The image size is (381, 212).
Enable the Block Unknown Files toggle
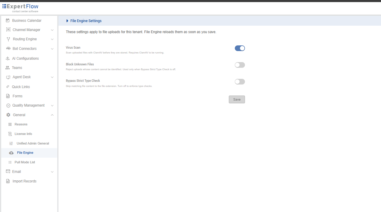240,65
